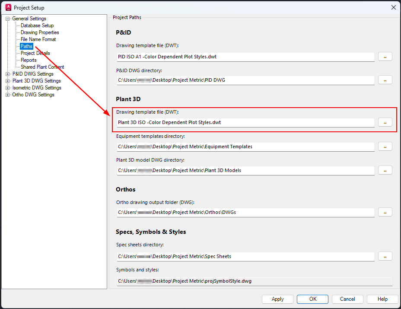
Task: Browse for the Plant 3D drawing template
Action: tap(385, 123)
